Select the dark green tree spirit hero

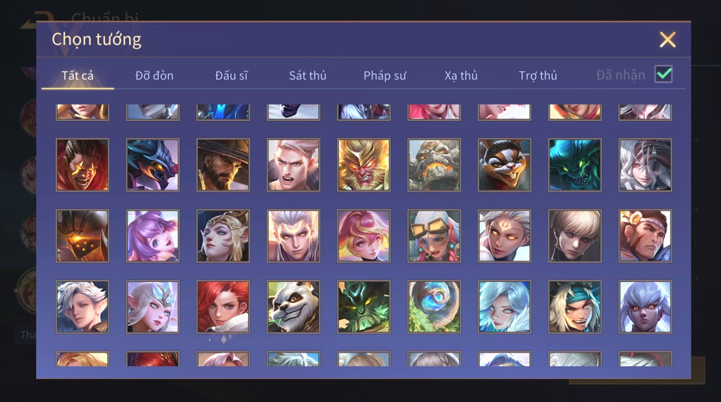coord(364,307)
